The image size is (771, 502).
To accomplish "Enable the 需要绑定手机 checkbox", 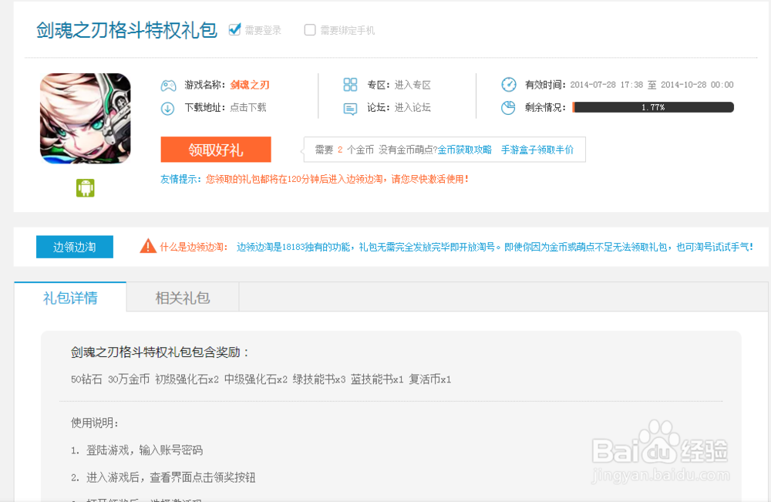I will pos(309,29).
